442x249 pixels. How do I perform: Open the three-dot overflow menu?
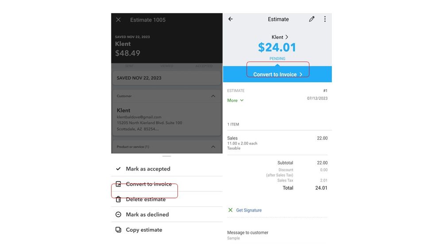click(325, 19)
